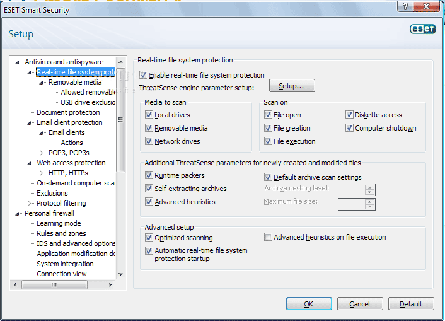Click tree vertical scrollbar up arrow
The height and width of the screenshot is (321, 445).
(120, 62)
